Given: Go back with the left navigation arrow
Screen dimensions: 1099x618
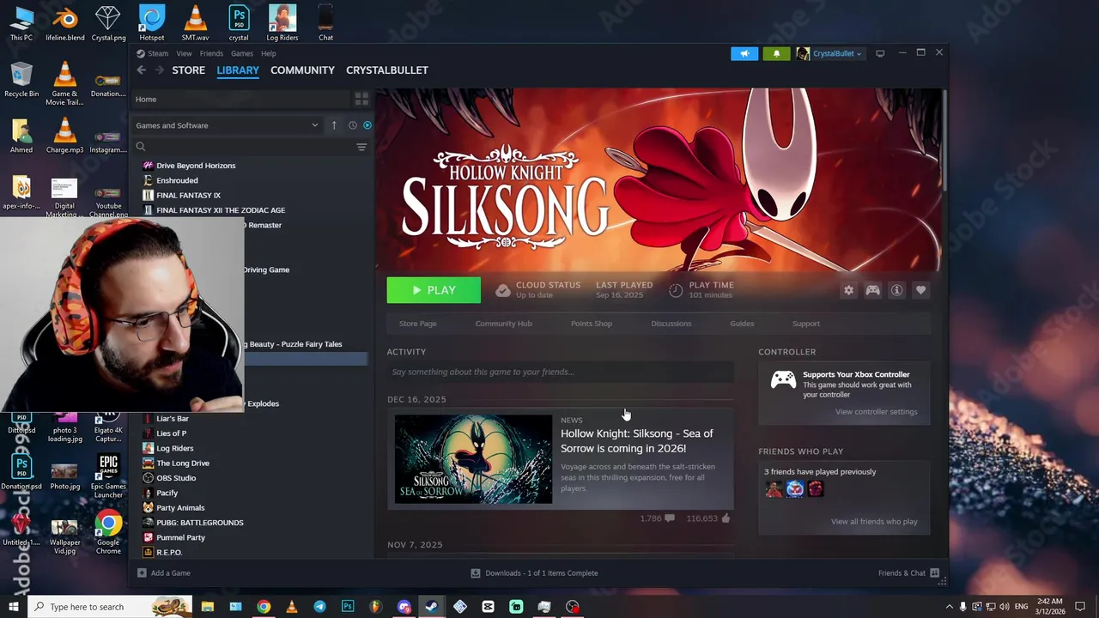Looking at the screenshot, I should coord(142,70).
